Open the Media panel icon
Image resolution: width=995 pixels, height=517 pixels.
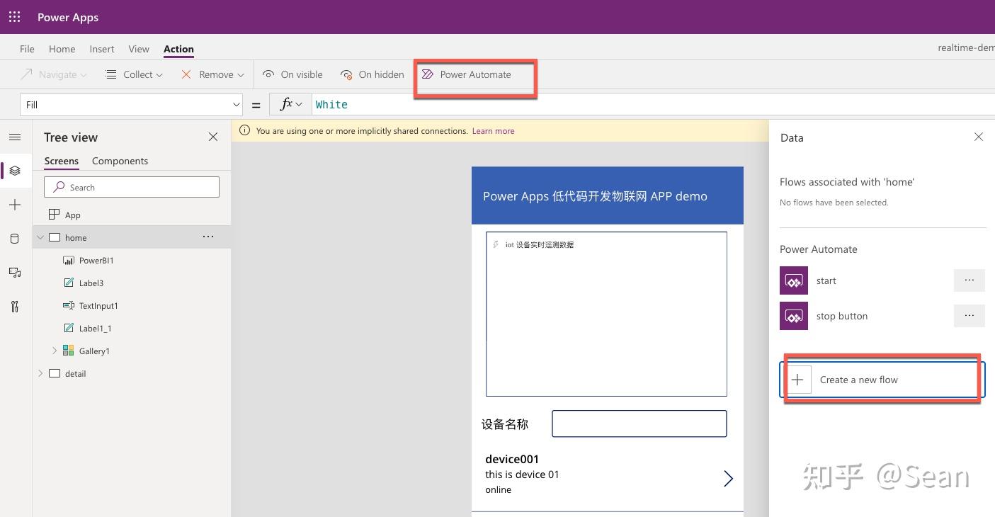point(14,273)
